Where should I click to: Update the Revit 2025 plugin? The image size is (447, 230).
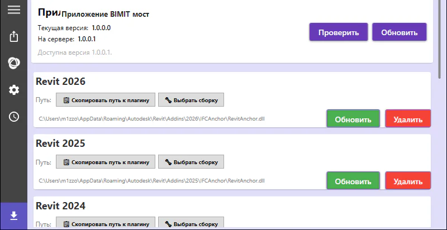pos(353,181)
